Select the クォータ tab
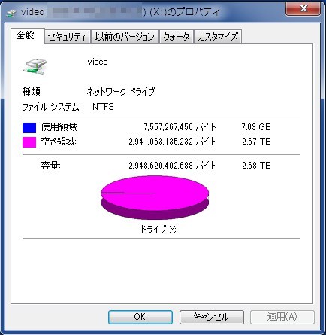The height and width of the screenshot is (335, 326). (x=176, y=37)
